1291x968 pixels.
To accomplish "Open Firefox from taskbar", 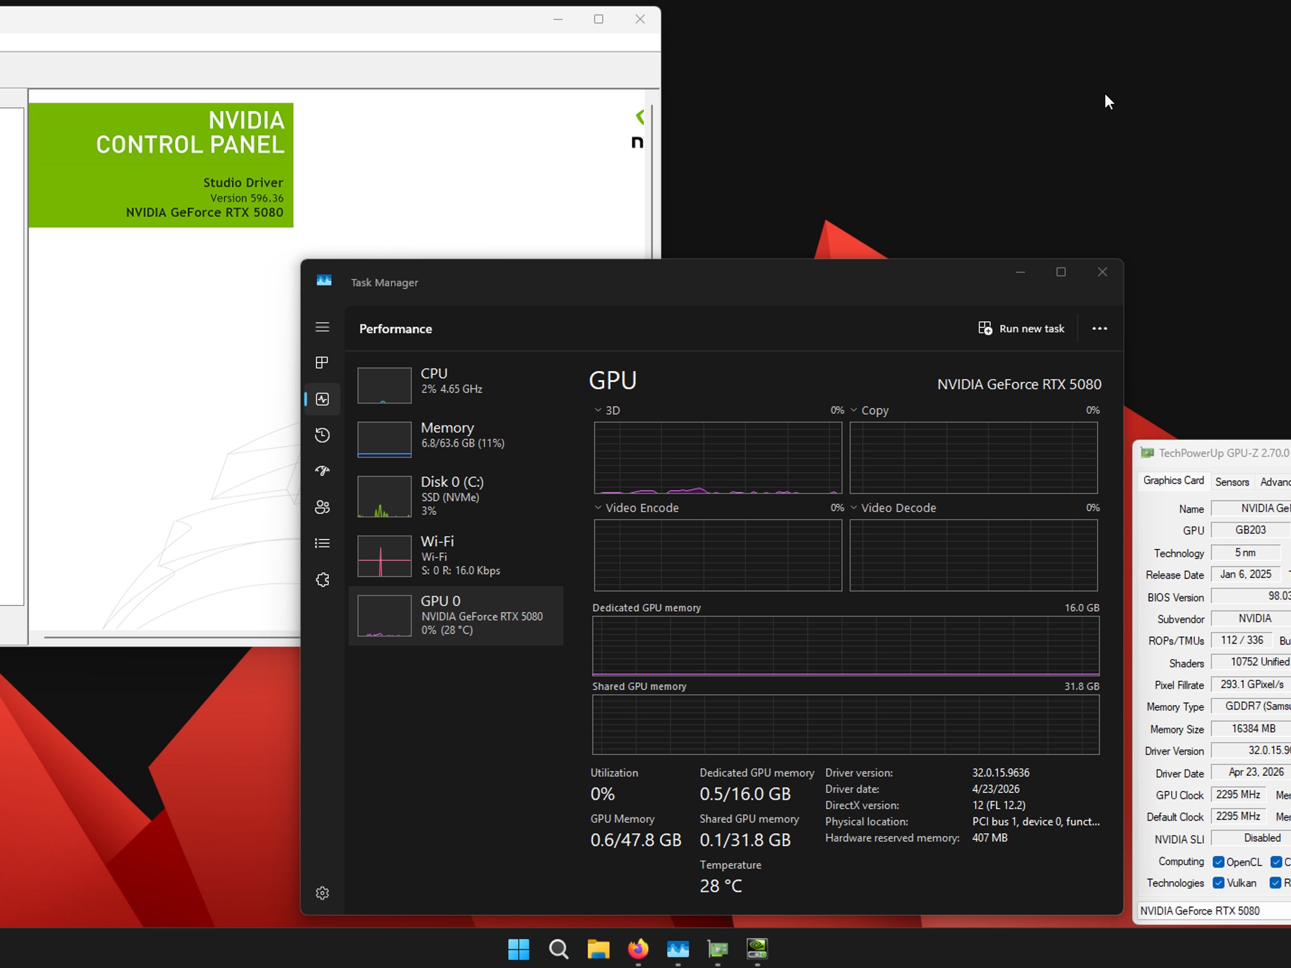I will click(x=638, y=948).
